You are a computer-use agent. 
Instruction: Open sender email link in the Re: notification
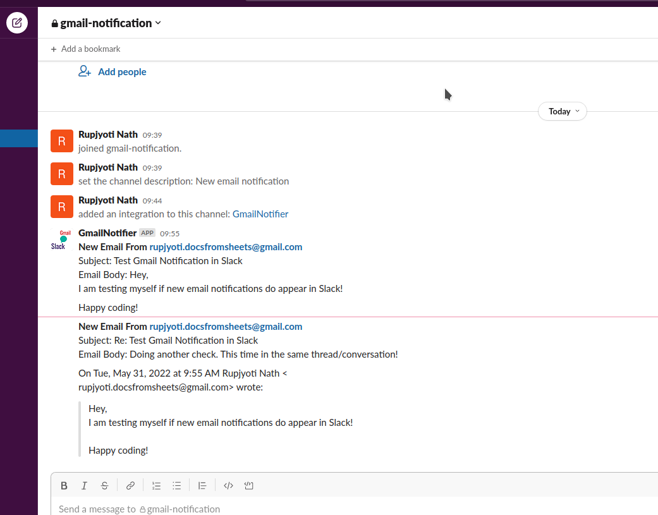(x=226, y=327)
